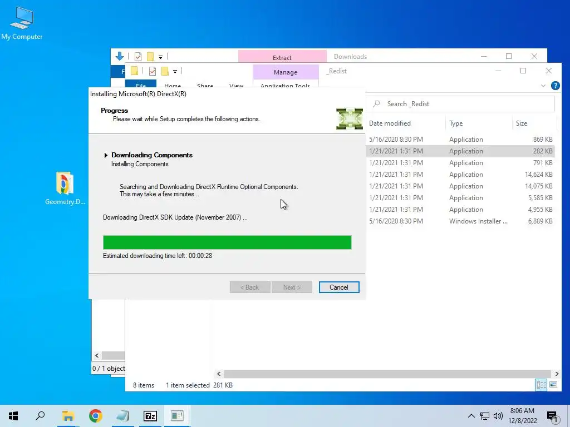Open the Extract tab in Downloads window
Viewport: 570px width, 427px height.
click(282, 57)
